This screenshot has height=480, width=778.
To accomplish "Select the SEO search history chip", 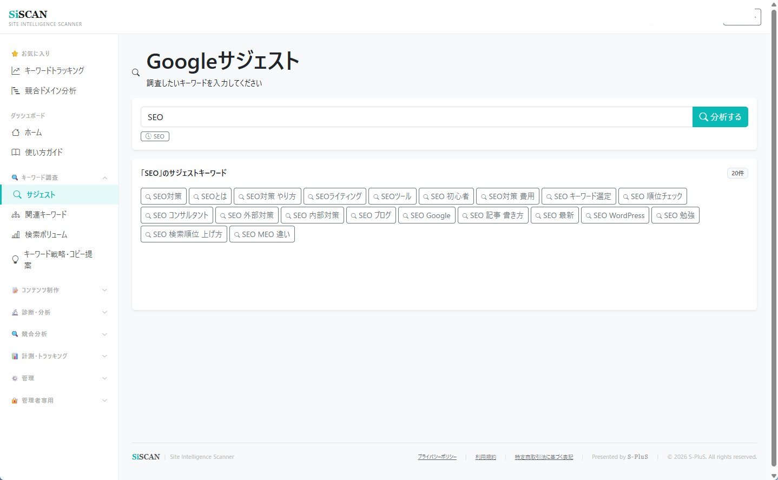I will [x=155, y=136].
